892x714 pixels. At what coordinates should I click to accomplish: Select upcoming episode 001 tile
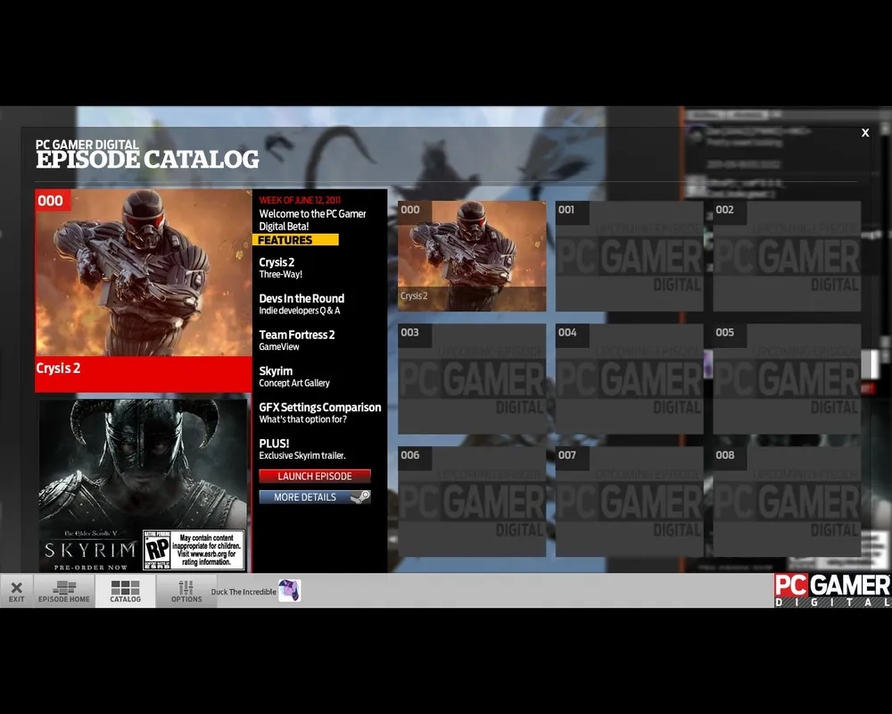(629, 256)
